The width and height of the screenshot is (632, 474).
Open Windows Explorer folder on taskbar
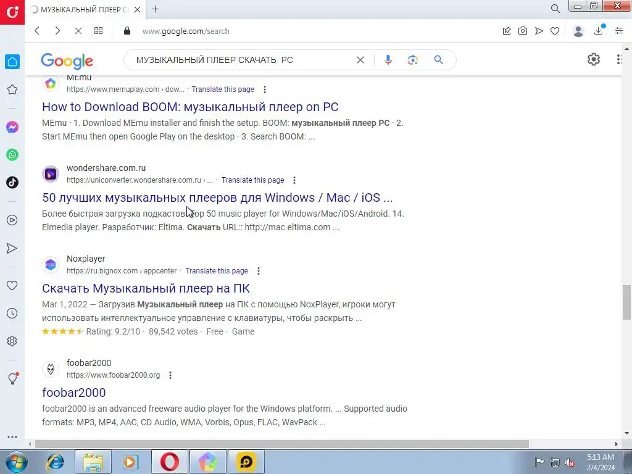click(93, 462)
